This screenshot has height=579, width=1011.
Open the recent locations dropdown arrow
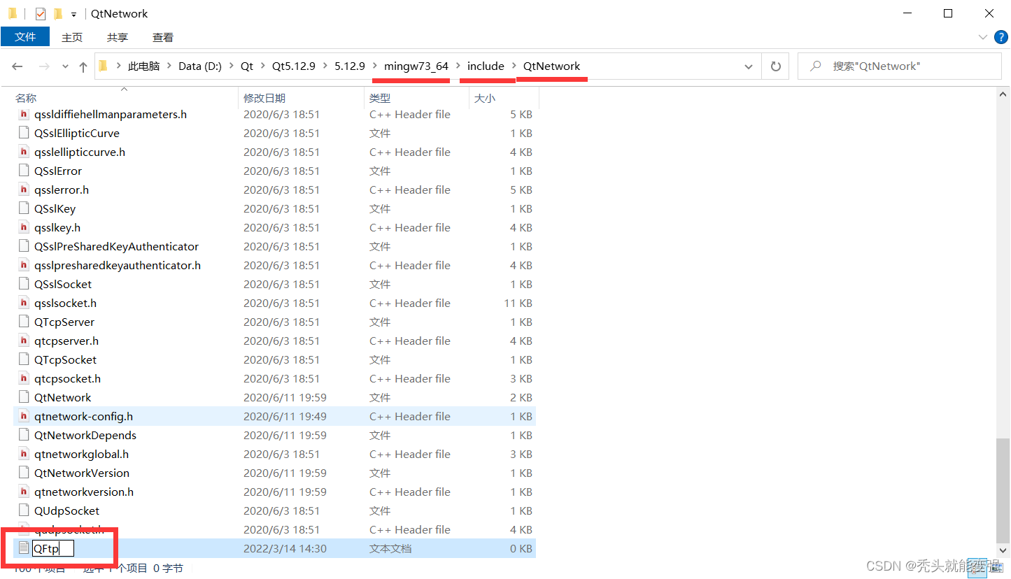click(66, 66)
